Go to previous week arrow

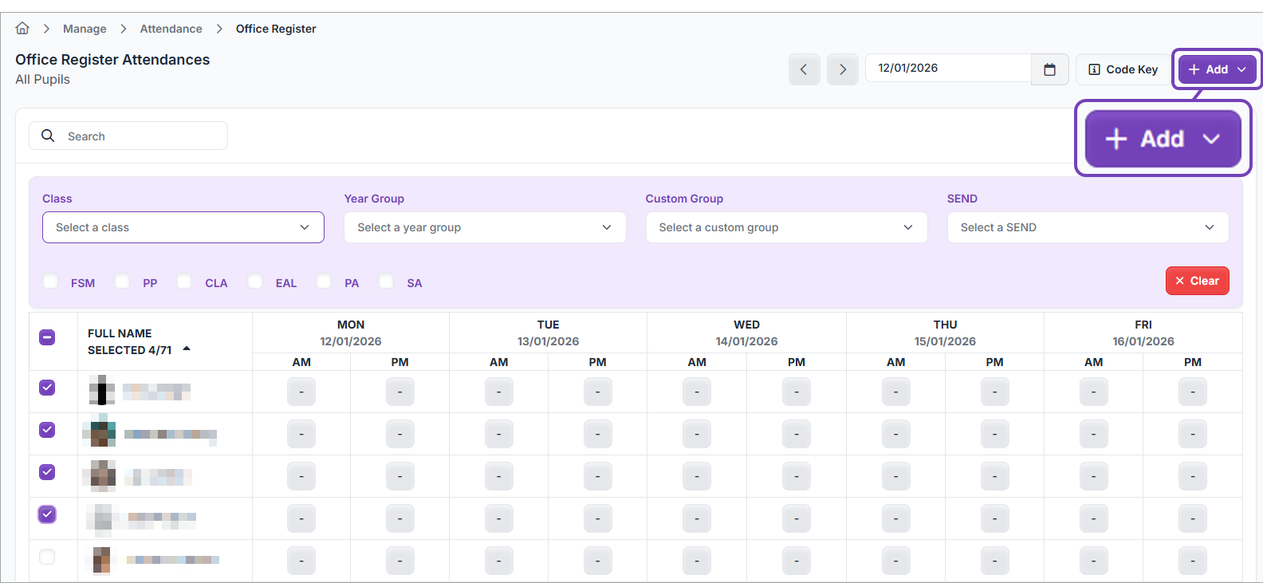804,69
